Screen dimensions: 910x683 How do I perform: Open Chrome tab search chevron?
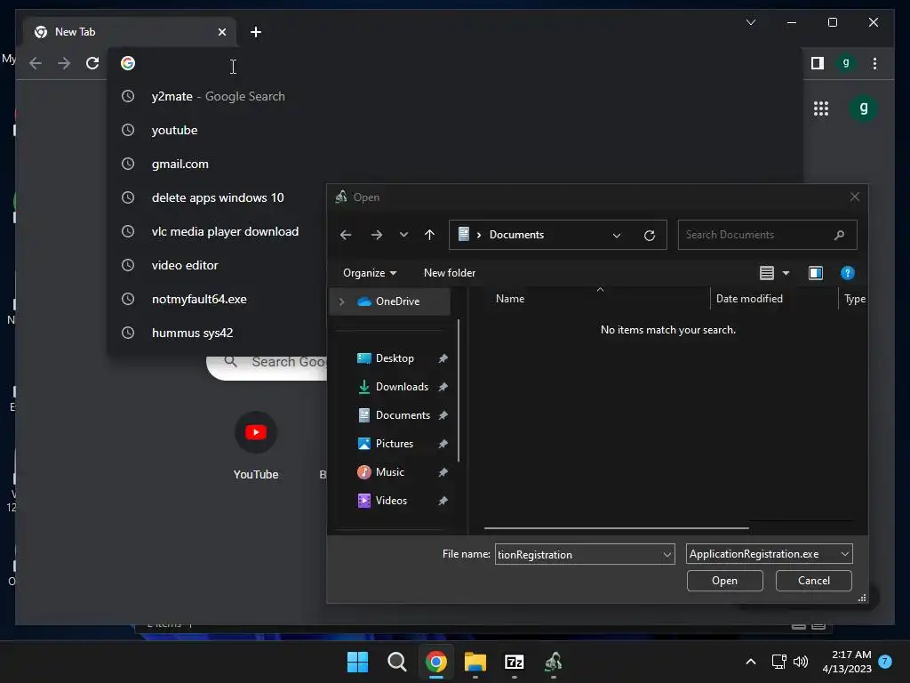tap(750, 22)
